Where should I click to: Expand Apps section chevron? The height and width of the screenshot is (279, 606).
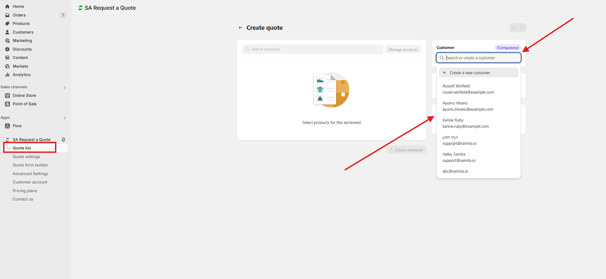[65, 118]
